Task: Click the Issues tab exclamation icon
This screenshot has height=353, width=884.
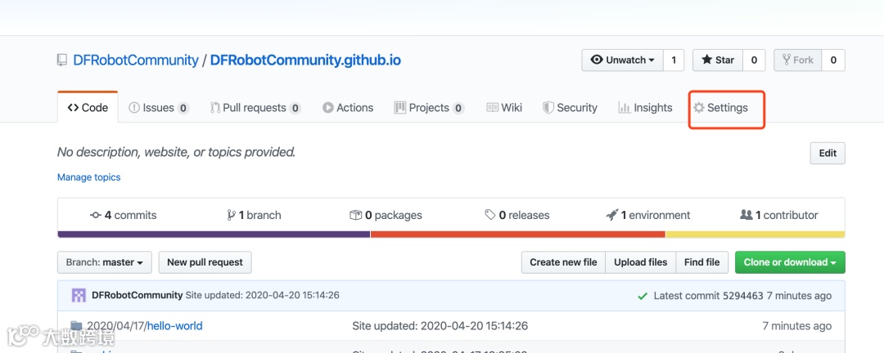Action: pyautogui.click(x=134, y=108)
